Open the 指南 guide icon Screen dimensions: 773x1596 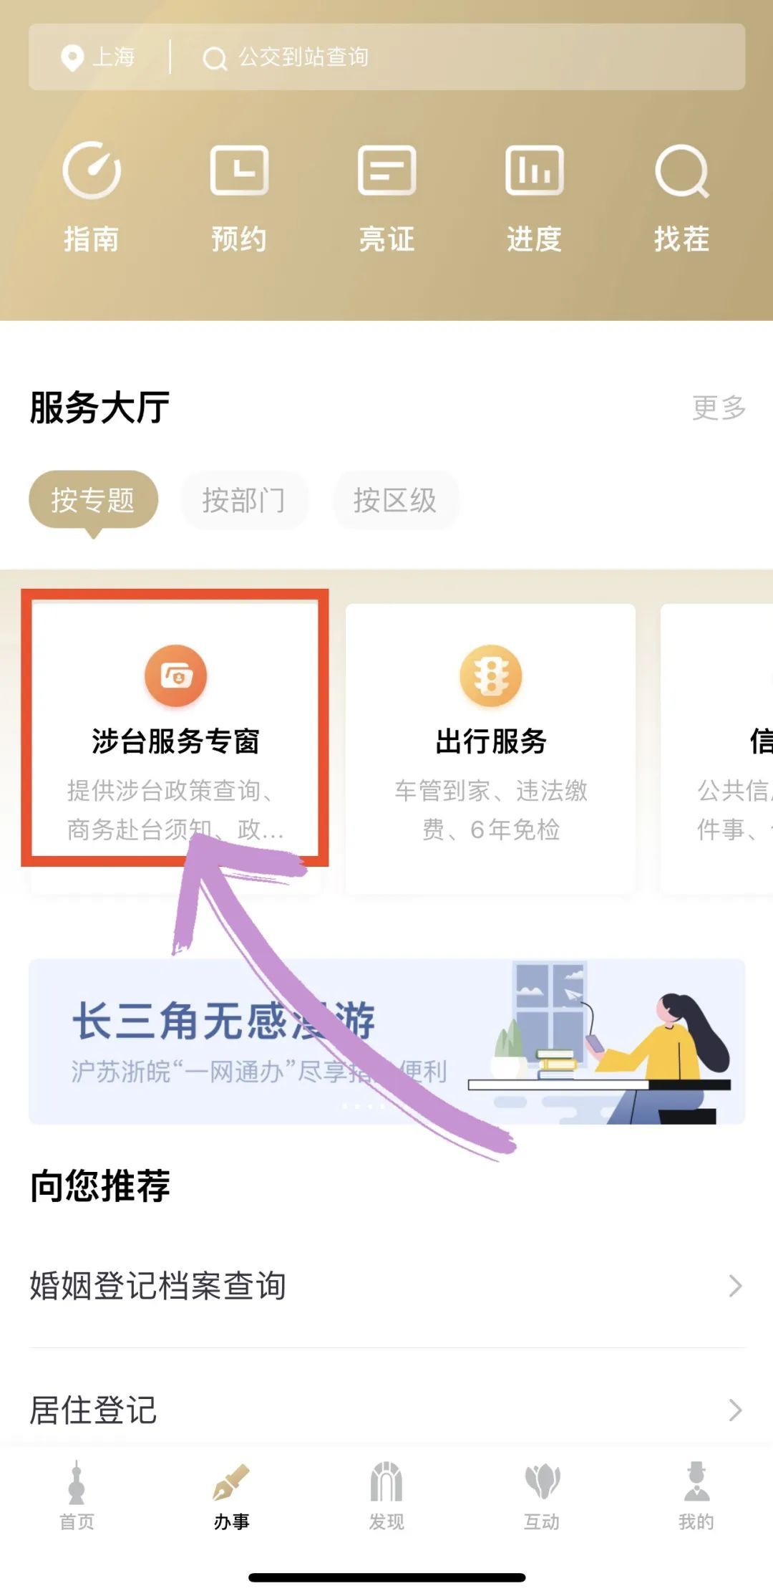point(92,170)
